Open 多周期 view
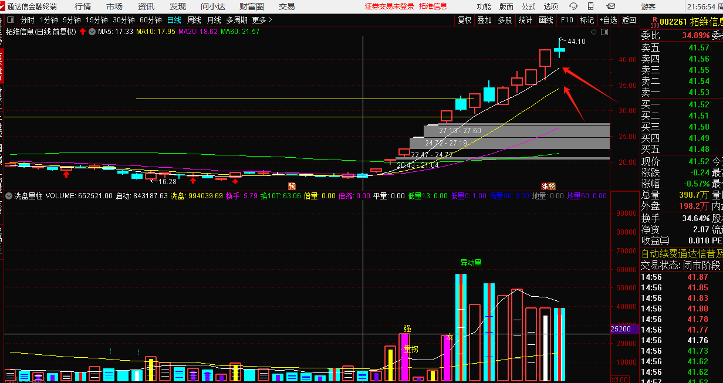The width and height of the screenshot is (723, 383). pyautogui.click(x=237, y=20)
